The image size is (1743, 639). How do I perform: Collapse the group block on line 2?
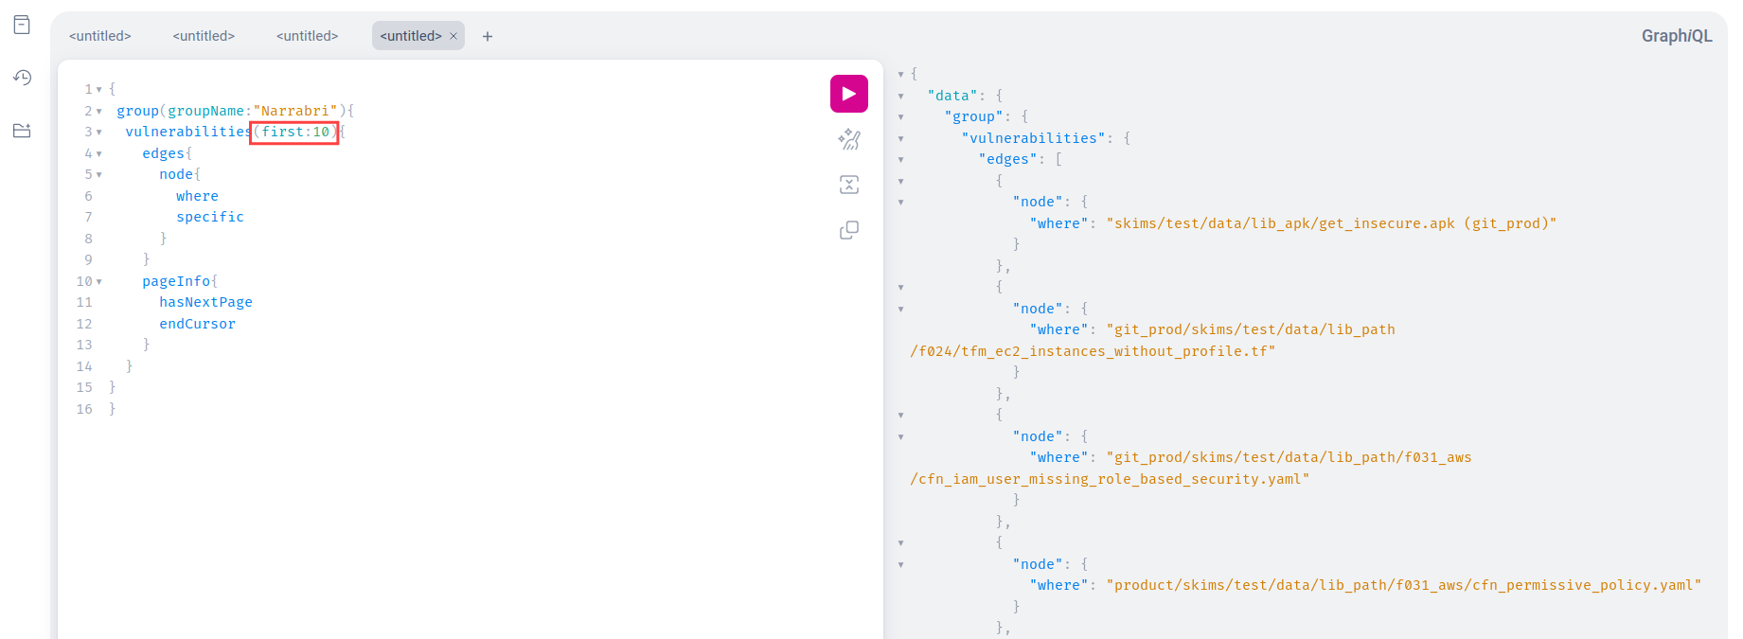coord(98,112)
